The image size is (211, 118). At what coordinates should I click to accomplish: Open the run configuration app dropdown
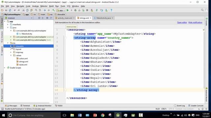tap(61, 10)
